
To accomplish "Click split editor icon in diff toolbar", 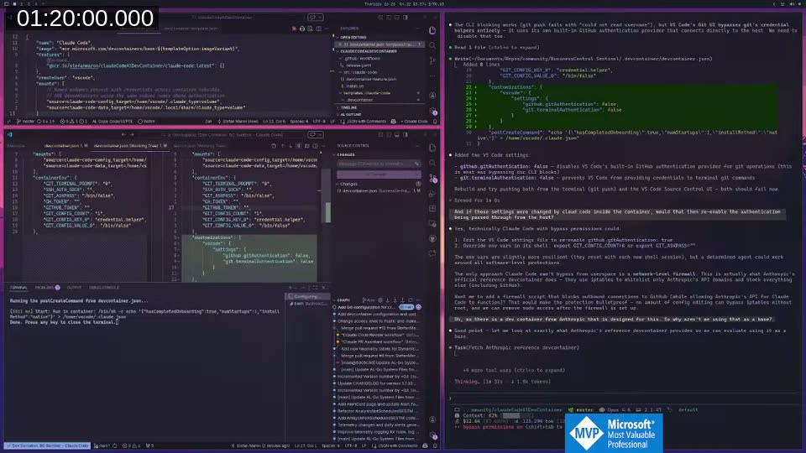I will 315,146.
